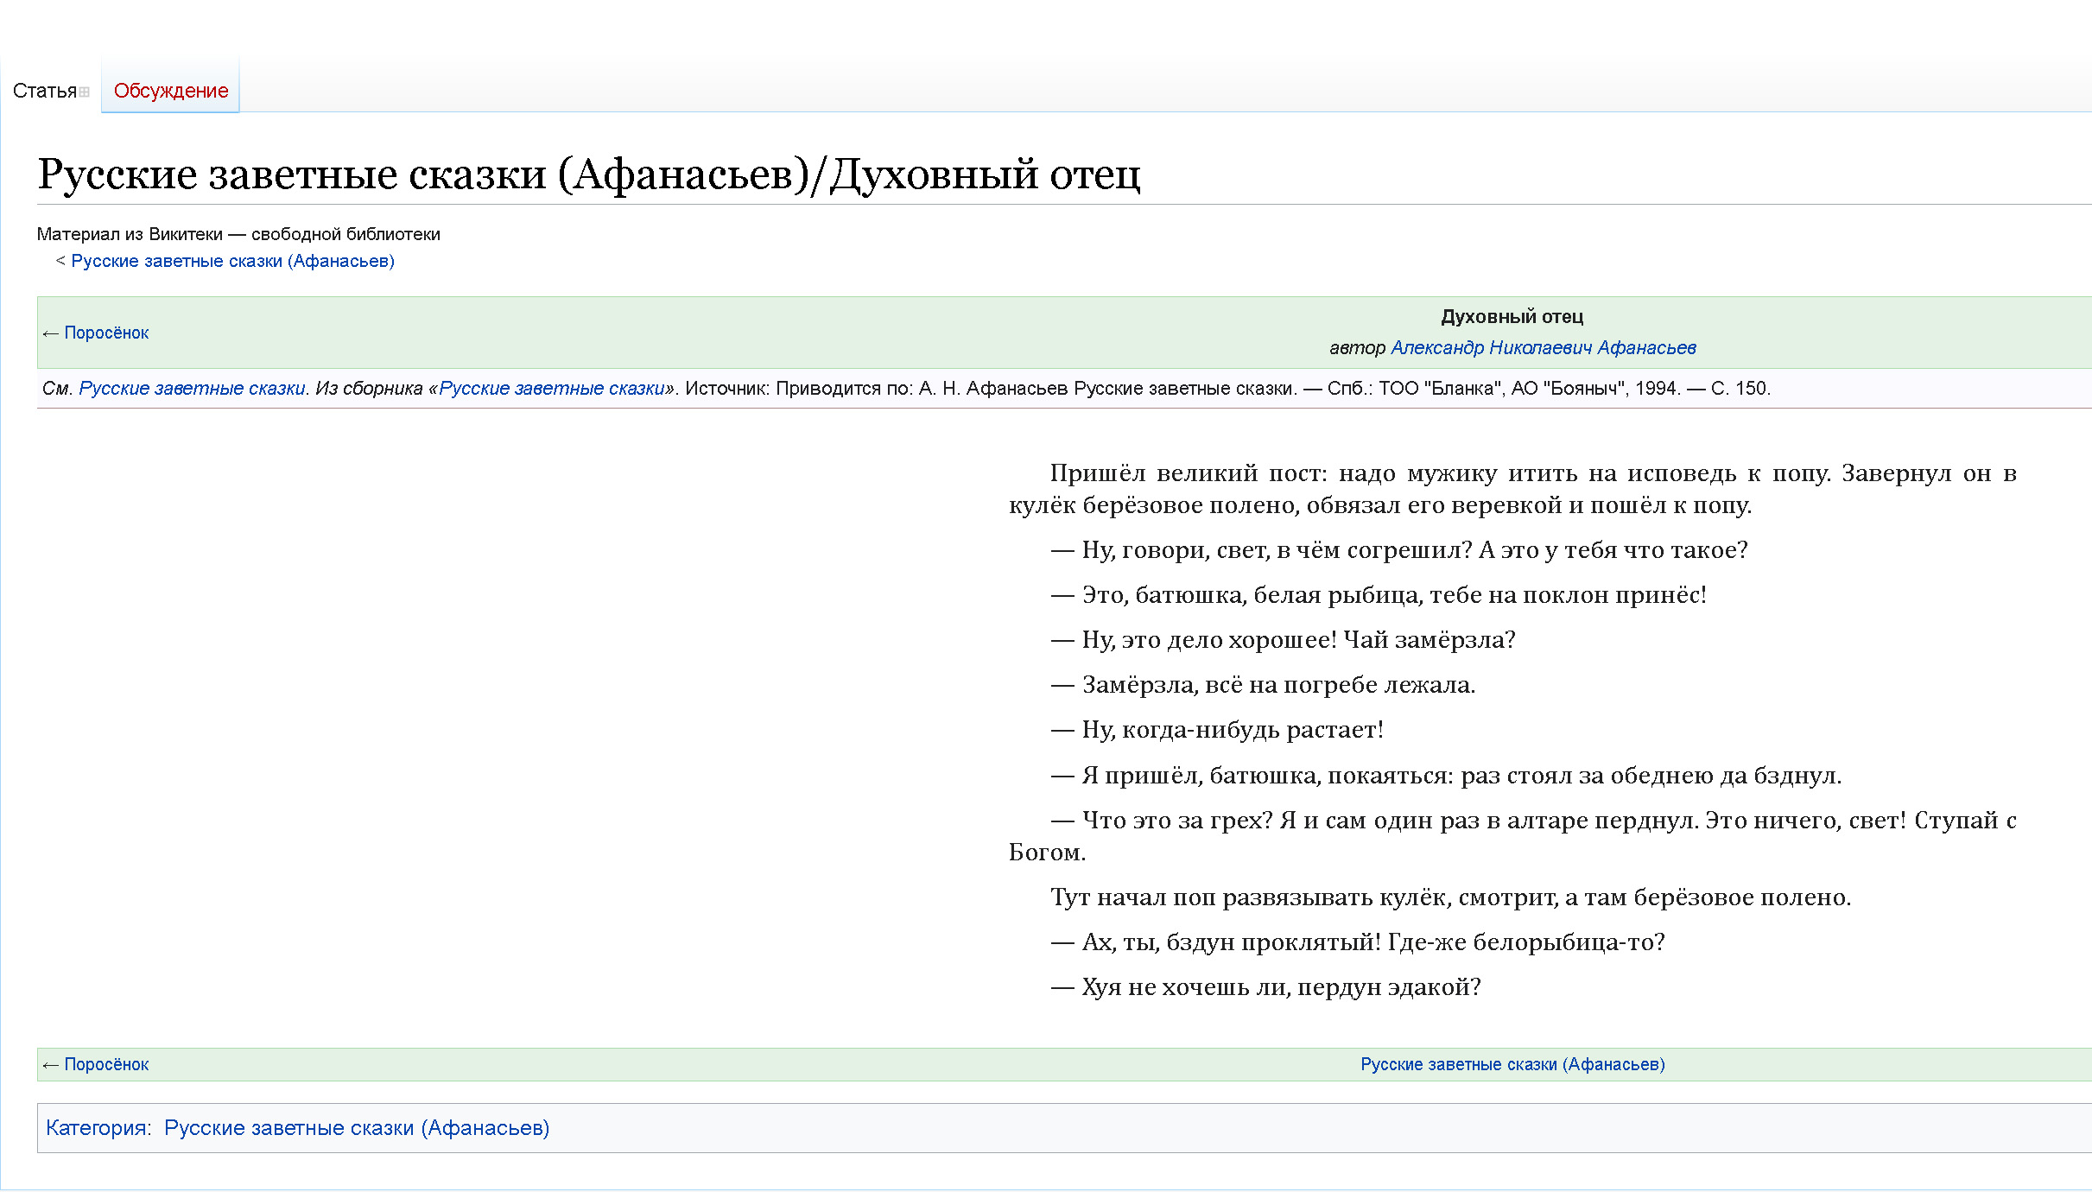Open author link Александр Николаевич Афанасьев
The image size is (2092, 1192).
(x=1544, y=347)
